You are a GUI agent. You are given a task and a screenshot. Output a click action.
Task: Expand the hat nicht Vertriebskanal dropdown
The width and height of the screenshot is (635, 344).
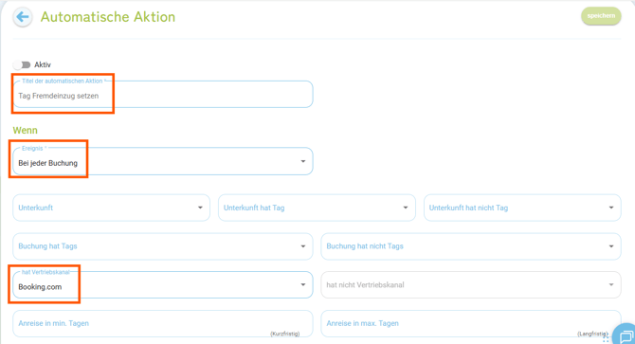[x=471, y=285]
